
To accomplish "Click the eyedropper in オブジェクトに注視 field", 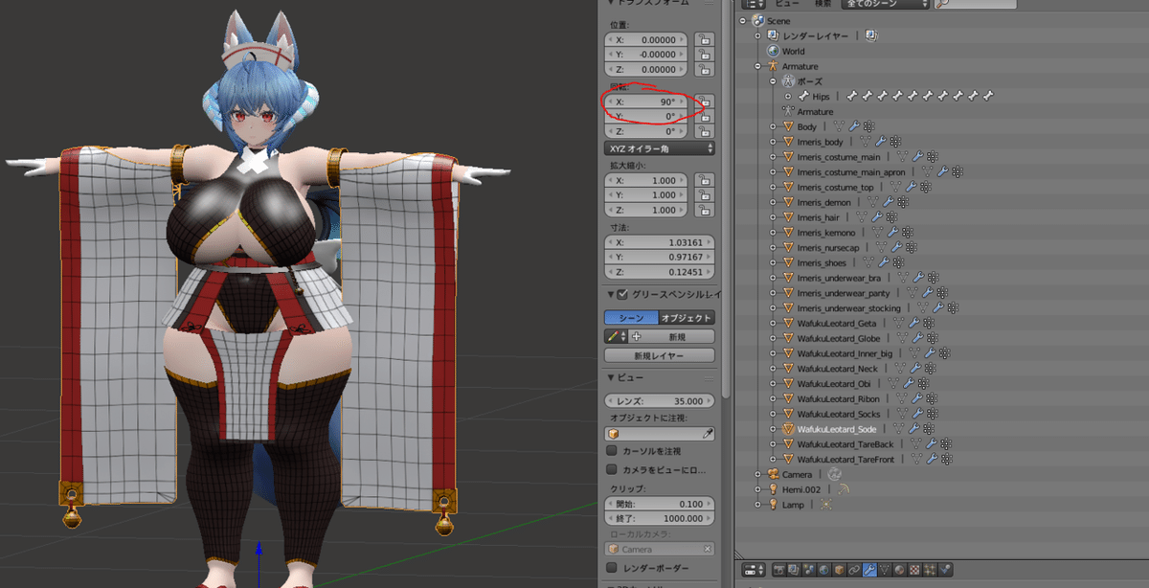I will click(x=709, y=434).
